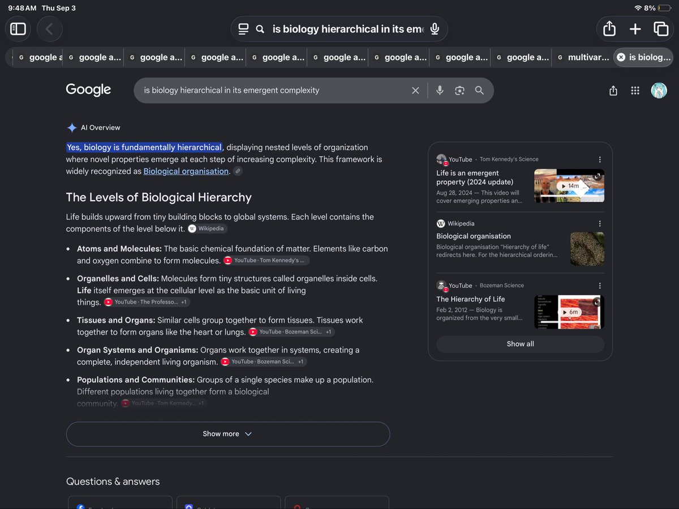The image size is (679, 509).
Task: Close the active 'is biolog...' tab
Action: [621, 57]
